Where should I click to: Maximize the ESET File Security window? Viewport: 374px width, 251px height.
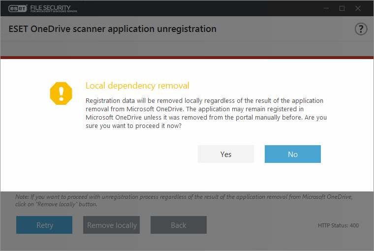[342, 8]
